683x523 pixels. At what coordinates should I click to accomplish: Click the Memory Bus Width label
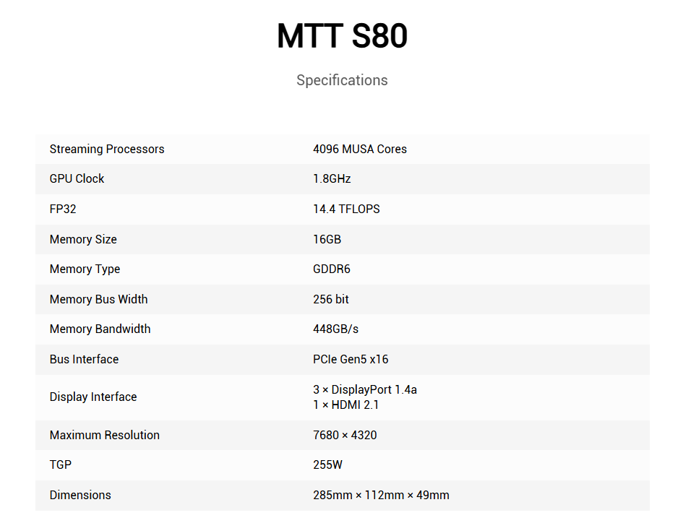coord(98,299)
